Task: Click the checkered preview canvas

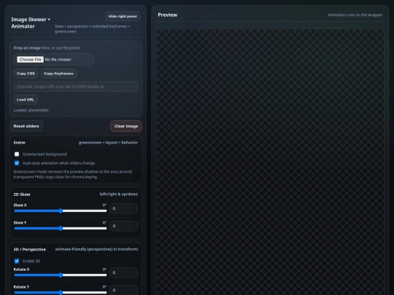Action: click(x=270, y=162)
